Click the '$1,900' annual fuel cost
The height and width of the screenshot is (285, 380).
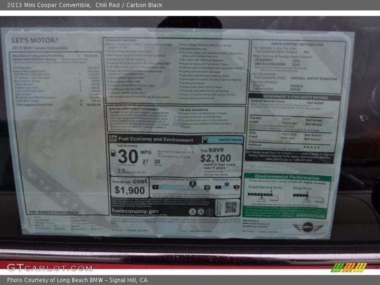(130, 190)
